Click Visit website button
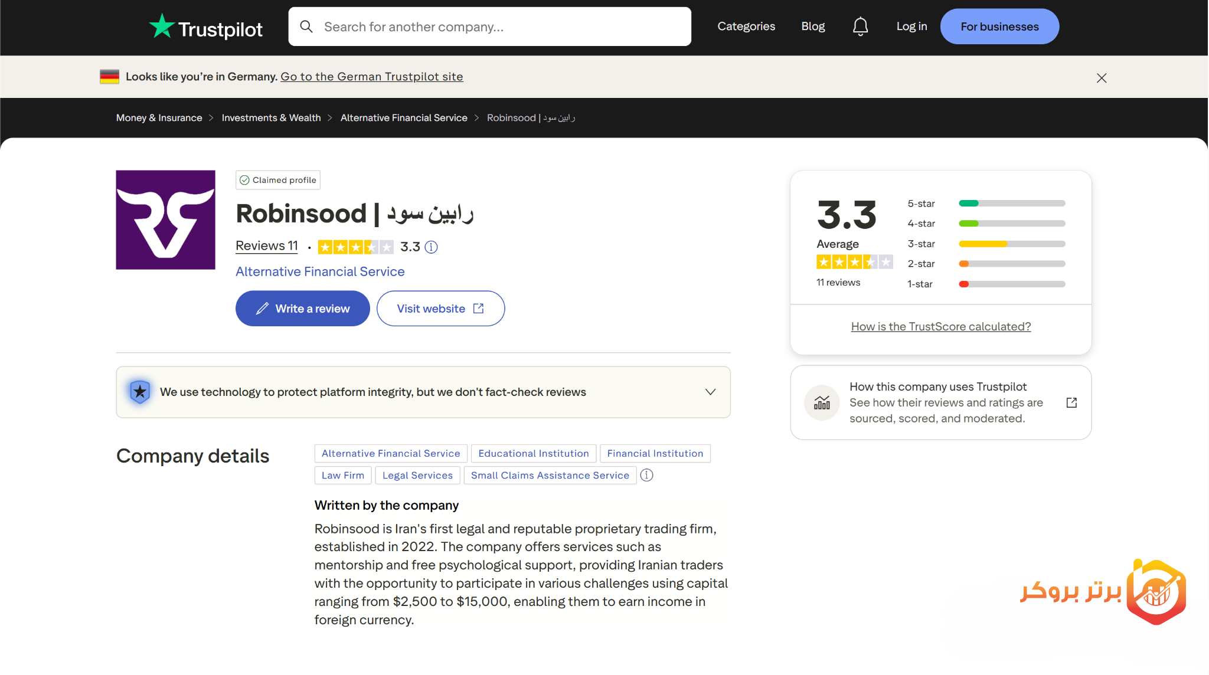1209x675 pixels. [441, 309]
